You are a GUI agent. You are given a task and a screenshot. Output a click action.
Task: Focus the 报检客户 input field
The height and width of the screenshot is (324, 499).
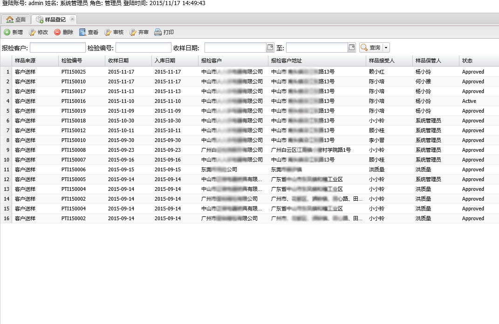click(x=58, y=47)
